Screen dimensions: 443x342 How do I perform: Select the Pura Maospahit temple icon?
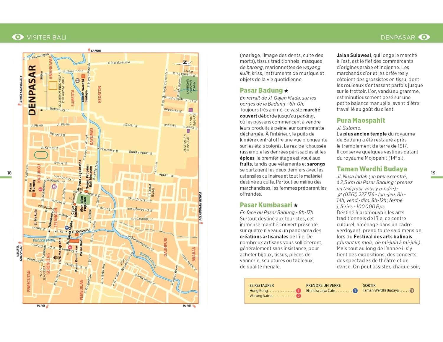click(56, 258)
